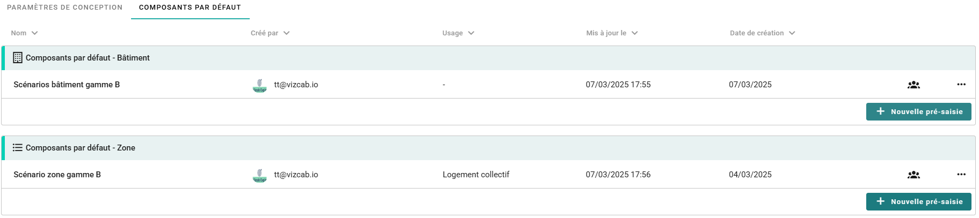Open sharing icon for Scénario zone gamme B
The width and height of the screenshot is (979, 218).
(913, 175)
